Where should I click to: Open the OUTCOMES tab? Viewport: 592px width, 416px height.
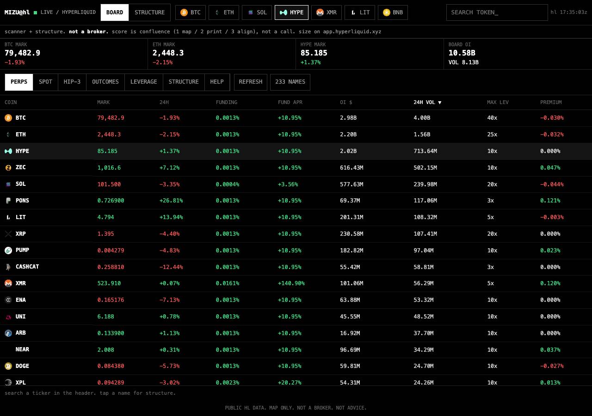coord(105,82)
